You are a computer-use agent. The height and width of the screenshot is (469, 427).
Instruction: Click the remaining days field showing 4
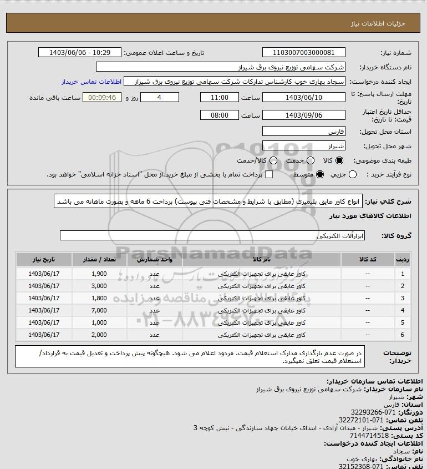tap(160, 98)
